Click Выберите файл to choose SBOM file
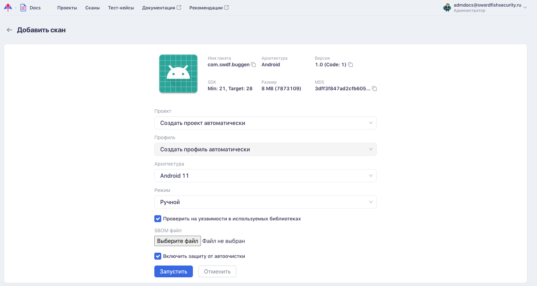Viewport: 537px width, 286px height. tap(177, 241)
